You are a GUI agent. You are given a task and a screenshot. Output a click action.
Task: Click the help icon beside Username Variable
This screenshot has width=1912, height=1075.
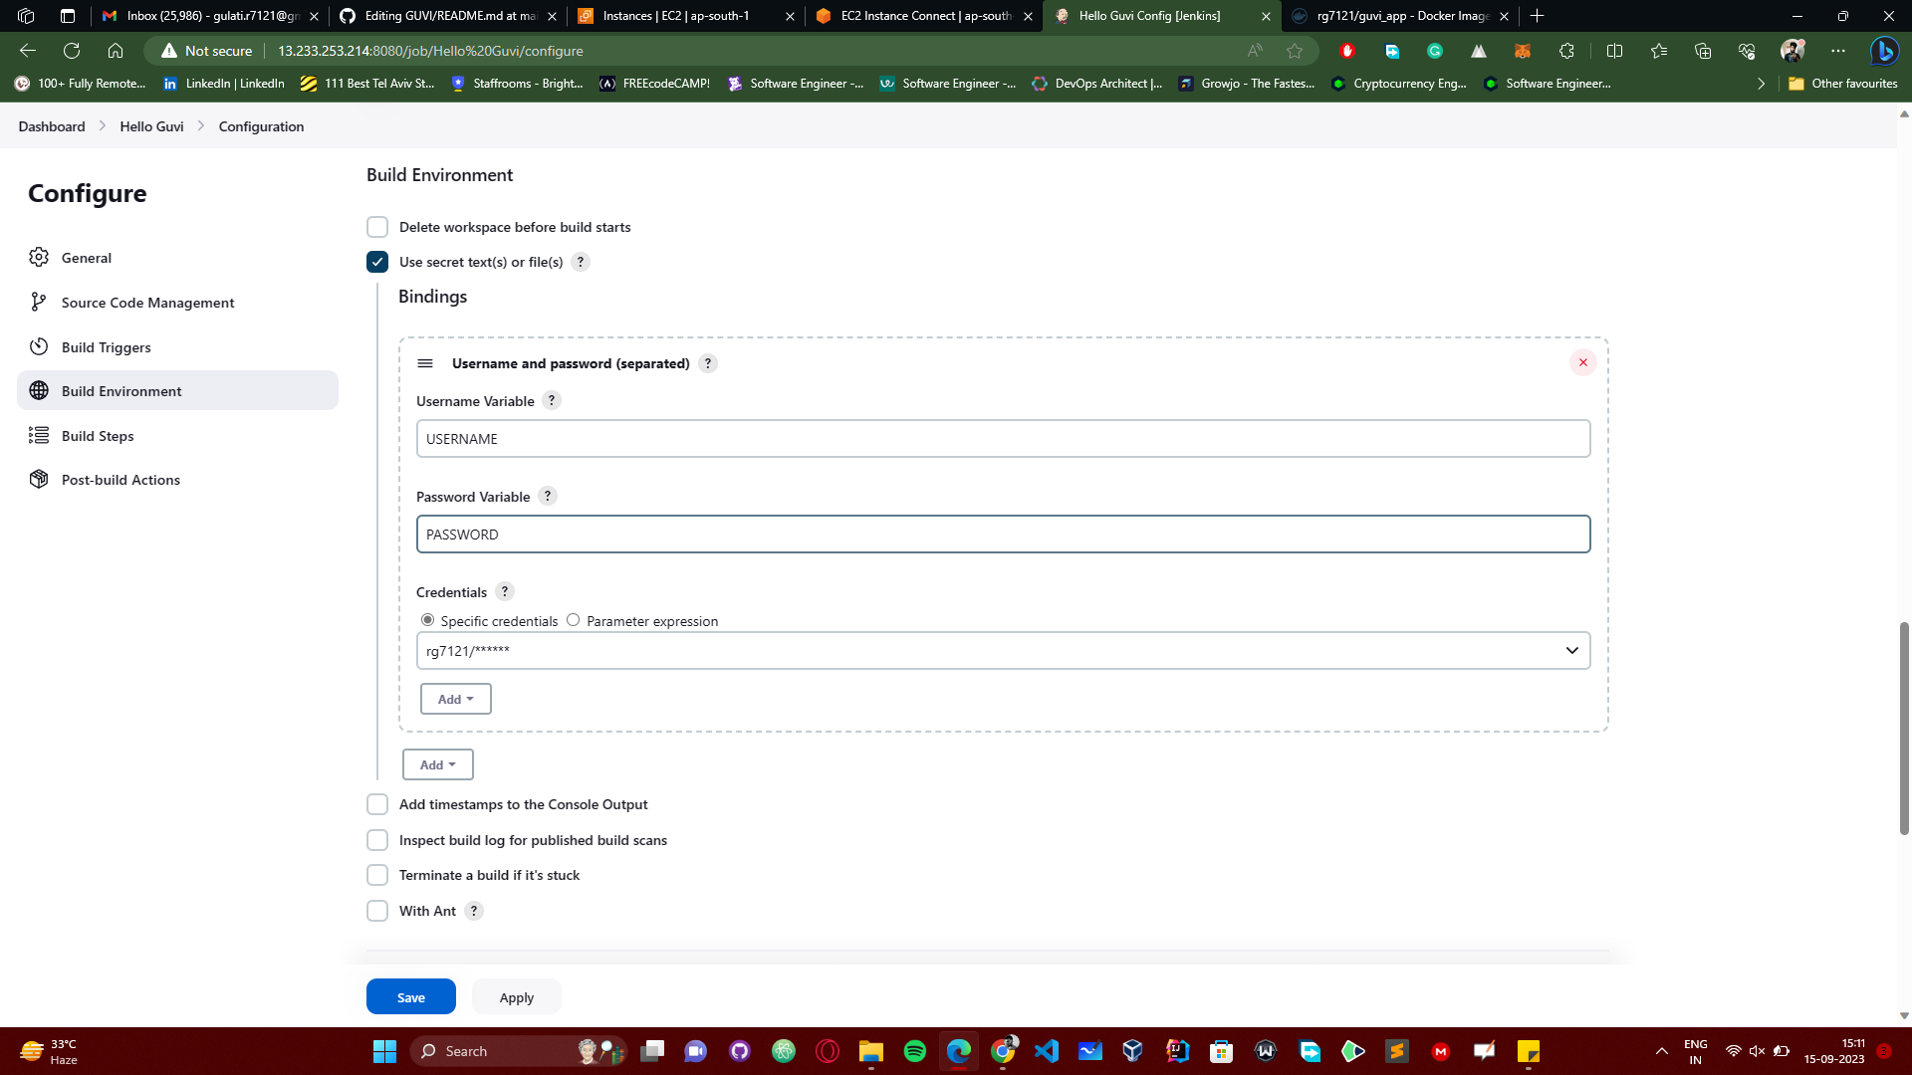click(552, 400)
